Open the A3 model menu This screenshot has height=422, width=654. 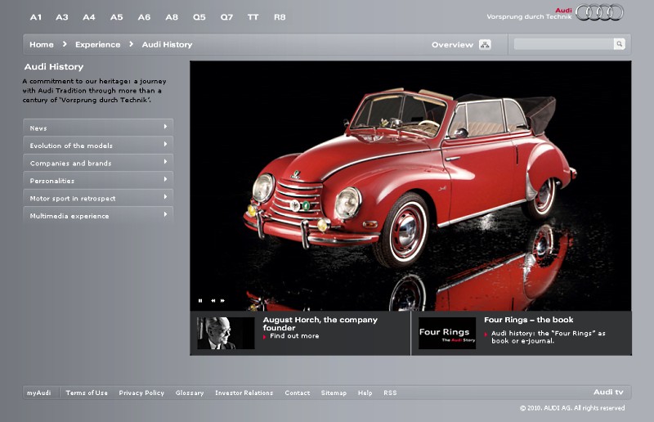[x=62, y=17]
